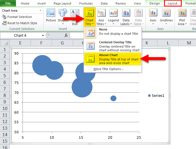The image size is (196, 149).
Task: Switch to the Insert tab
Action: click(x=41, y=3)
